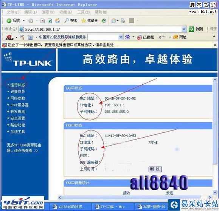The width and height of the screenshot is (219, 211).
Task: Expand 系统工具 in router menu
Action: [18, 132]
